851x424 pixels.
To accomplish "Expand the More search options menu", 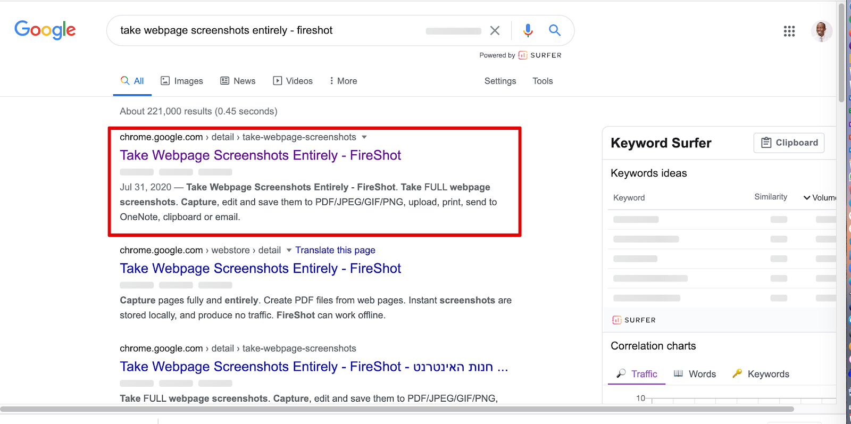I will coord(343,81).
